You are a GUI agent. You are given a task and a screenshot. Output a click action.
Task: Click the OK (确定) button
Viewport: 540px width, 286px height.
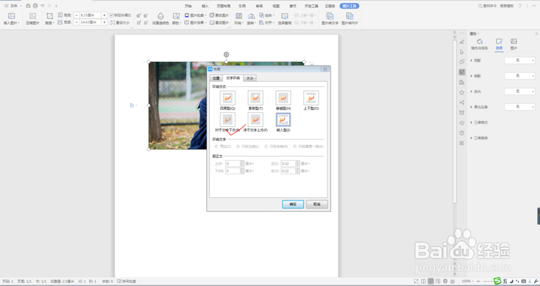tap(293, 204)
